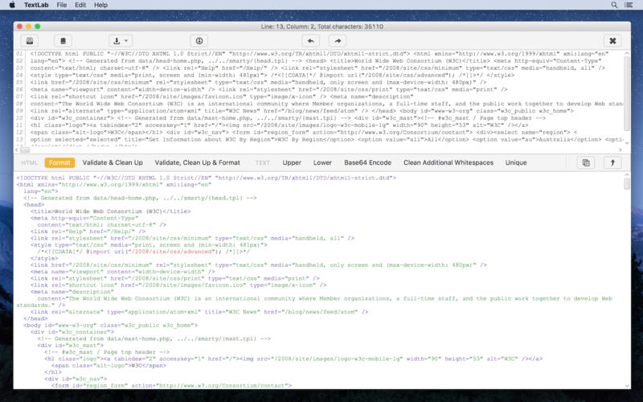This screenshot has width=643, height=402.
Task: Apply Base64 Encode
Action: (x=367, y=162)
